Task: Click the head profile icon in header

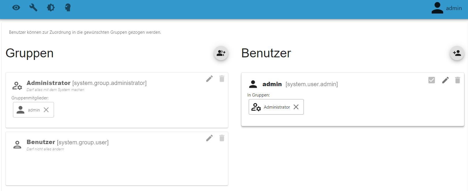Action: [x=68, y=7]
